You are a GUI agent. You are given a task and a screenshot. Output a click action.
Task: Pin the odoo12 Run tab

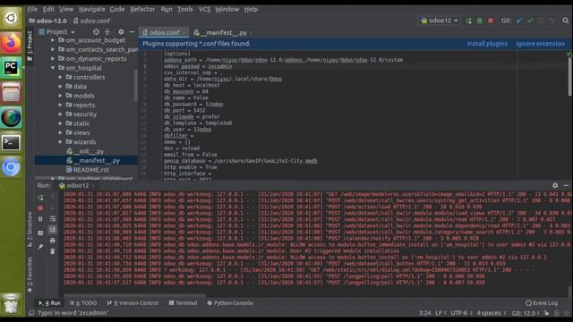[40, 247]
